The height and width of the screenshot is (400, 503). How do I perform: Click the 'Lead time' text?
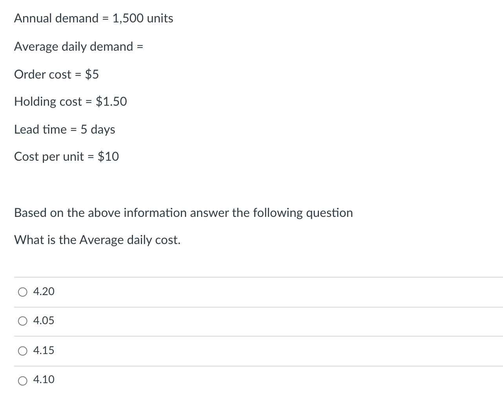tap(40, 129)
